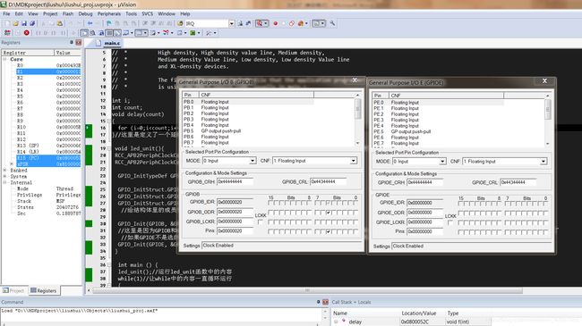Open the GPIOB MODE dropdown

pos(252,161)
